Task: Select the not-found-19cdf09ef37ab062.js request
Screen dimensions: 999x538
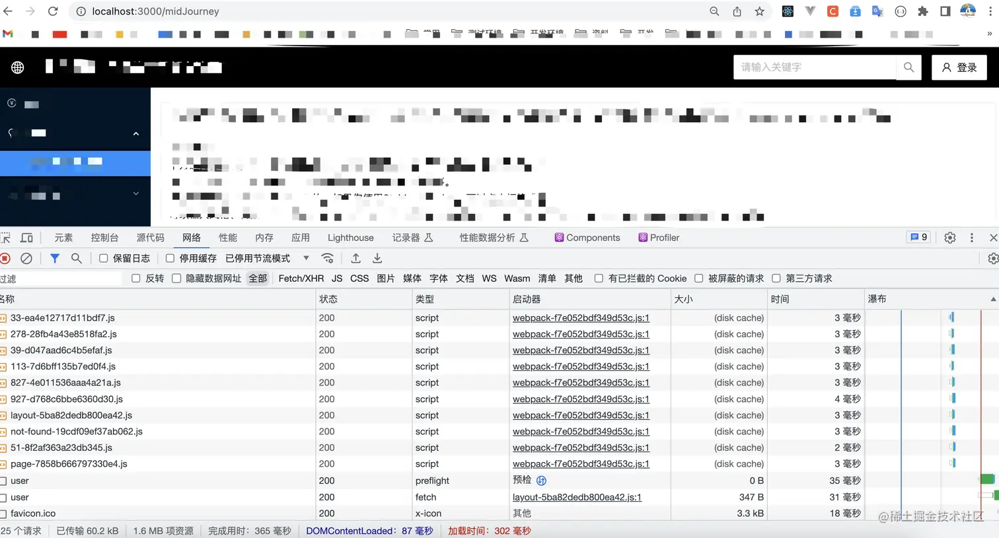Action: pos(77,432)
